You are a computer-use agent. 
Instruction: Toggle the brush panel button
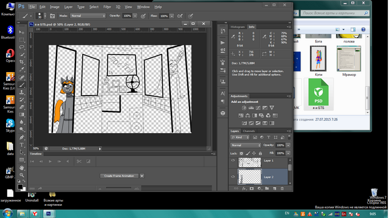(52, 16)
